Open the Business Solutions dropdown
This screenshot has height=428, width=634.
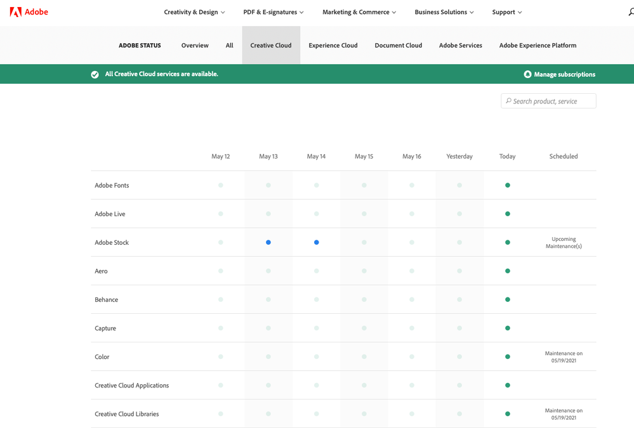[x=444, y=12]
